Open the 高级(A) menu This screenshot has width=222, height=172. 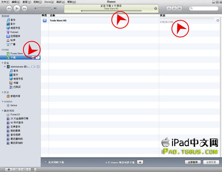[x=60, y=2]
